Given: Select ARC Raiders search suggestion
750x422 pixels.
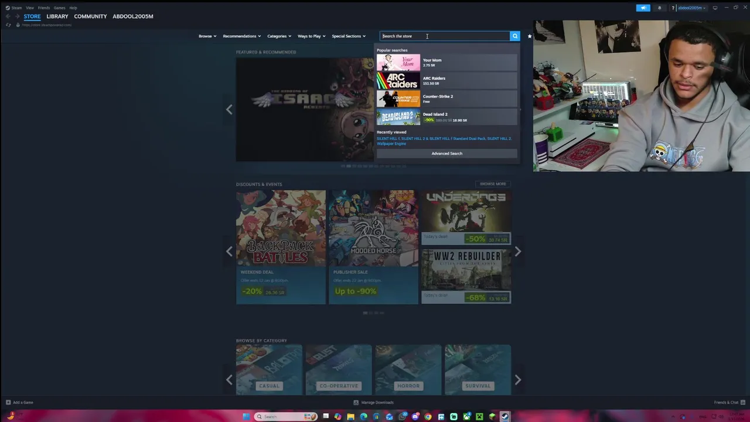Looking at the screenshot, I should coord(447,80).
